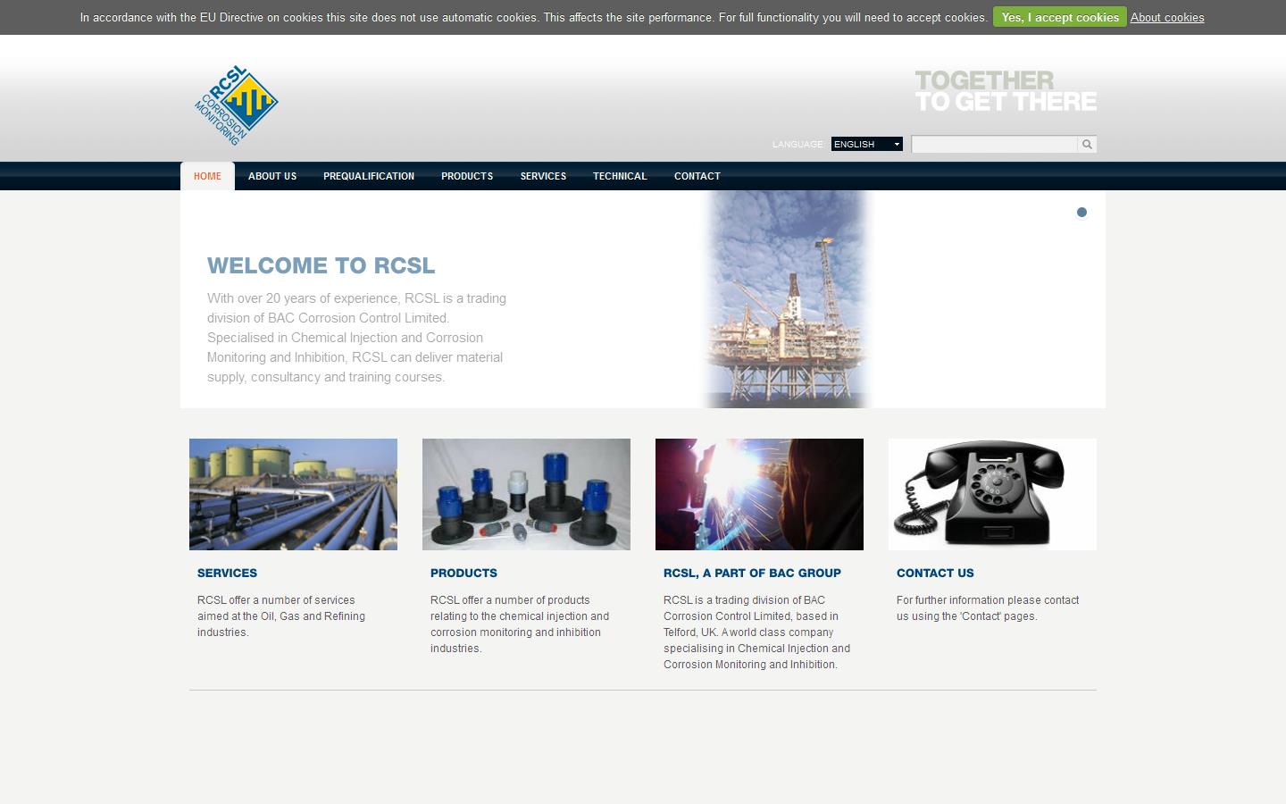
Task: Open the Products menu item
Action: pos(467,176)
